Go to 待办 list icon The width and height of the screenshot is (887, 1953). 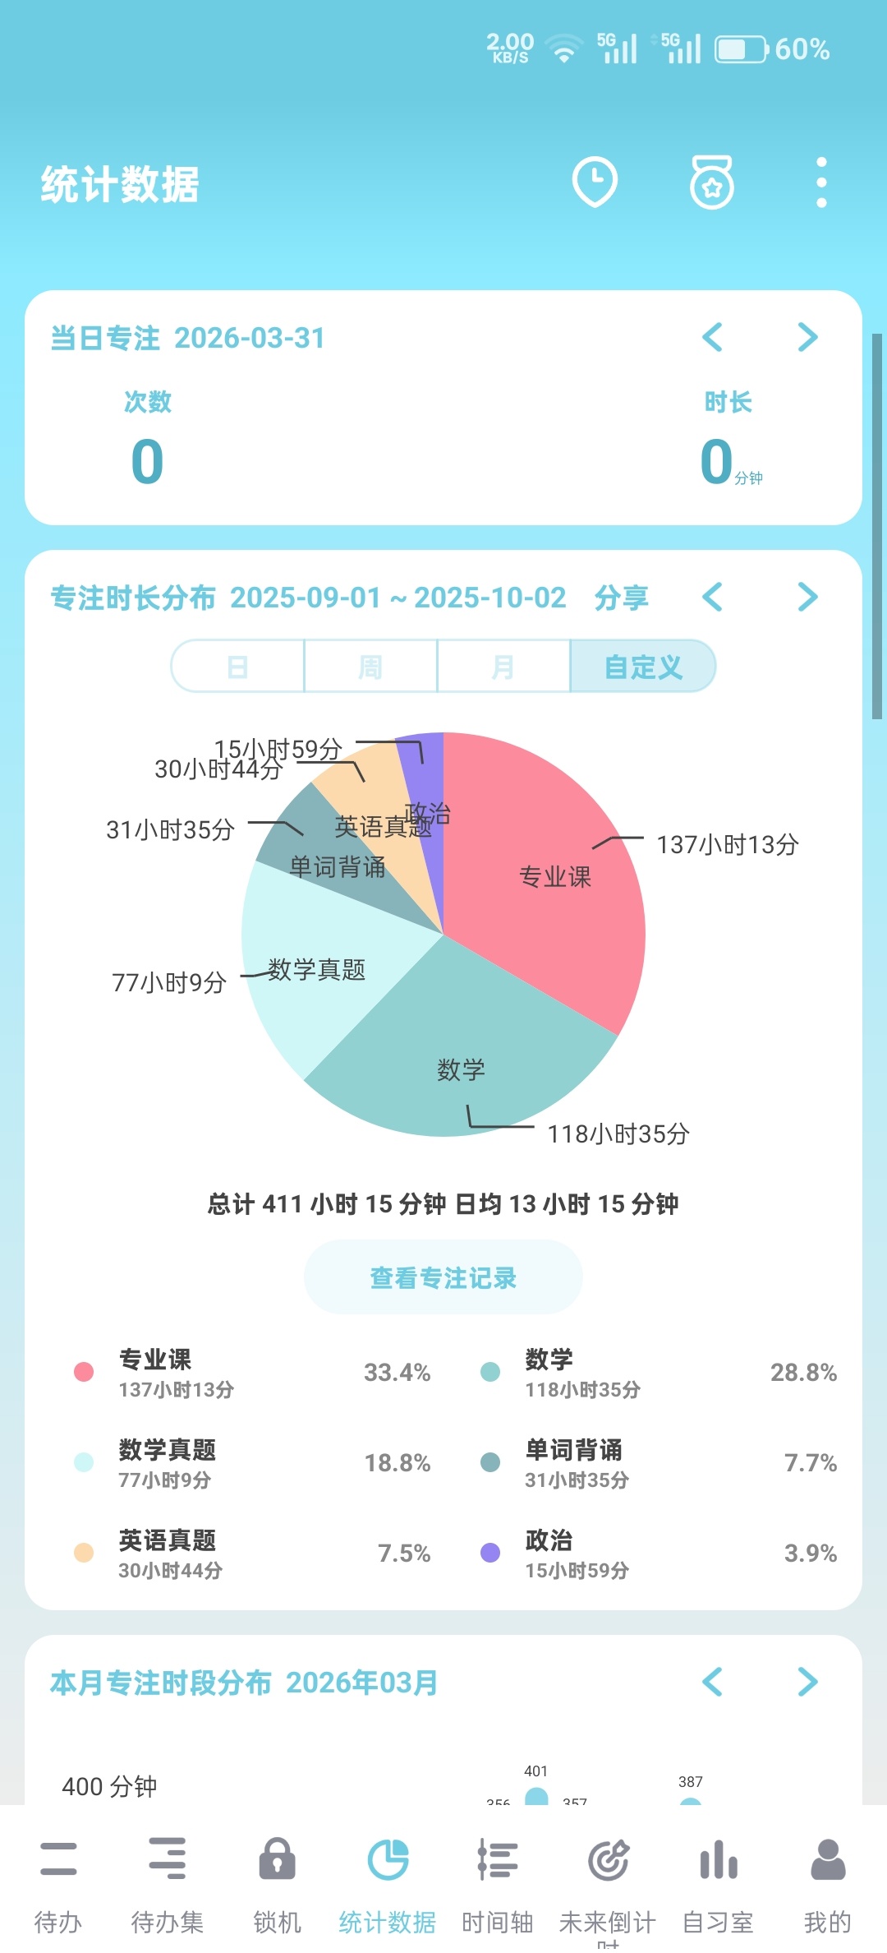pos(57,1859)
